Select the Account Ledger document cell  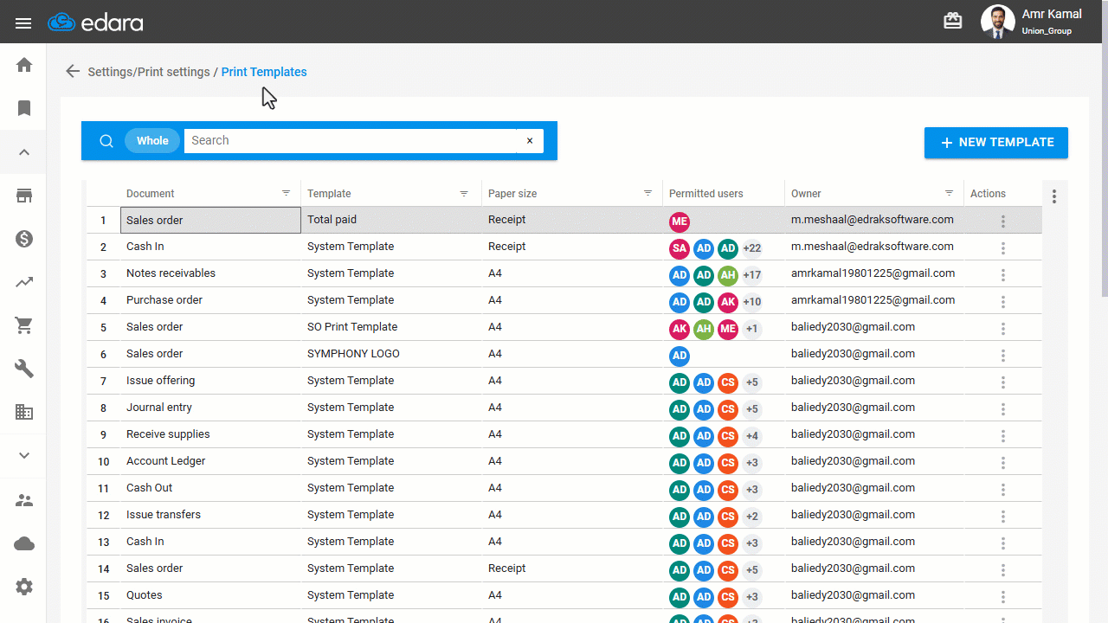point(211,461)
